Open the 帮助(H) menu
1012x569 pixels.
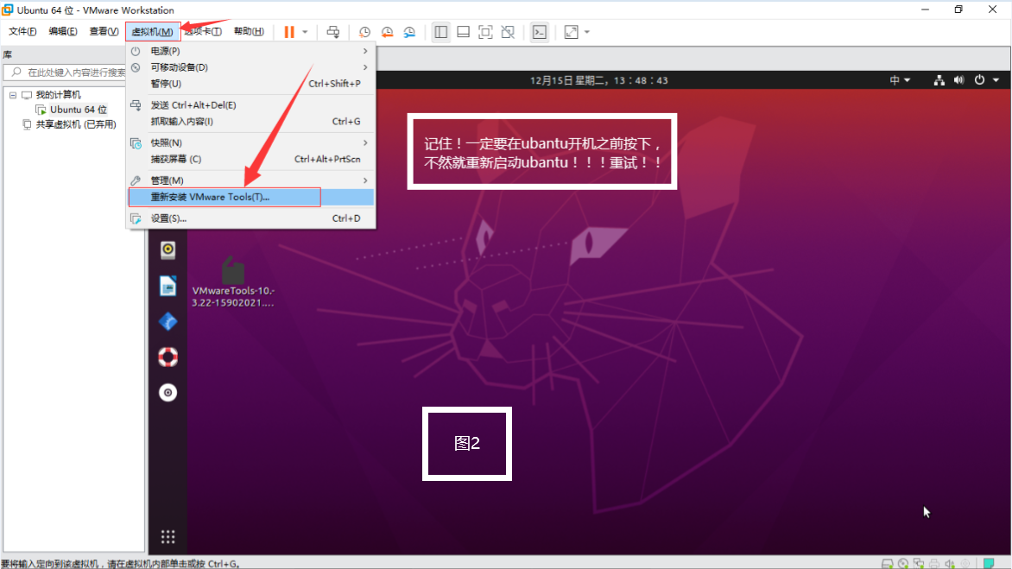(x=249, y=31)
